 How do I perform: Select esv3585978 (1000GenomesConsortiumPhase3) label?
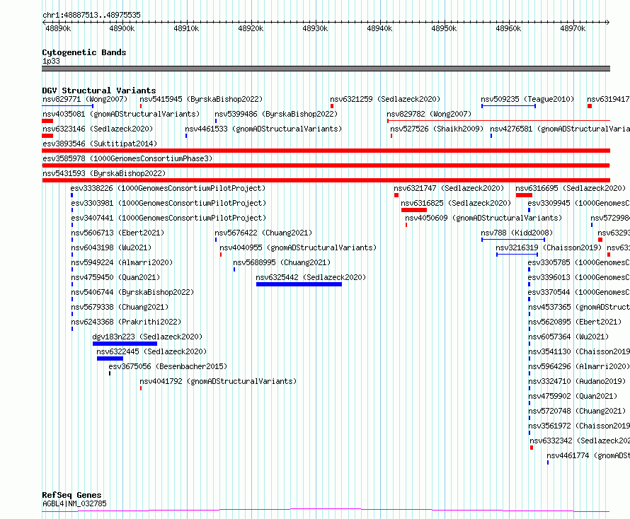click(x=127, y=158)
